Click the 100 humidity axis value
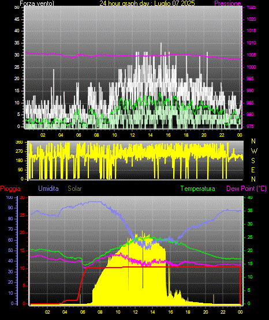This screenshot has width=269, height=320. [9, 197]
